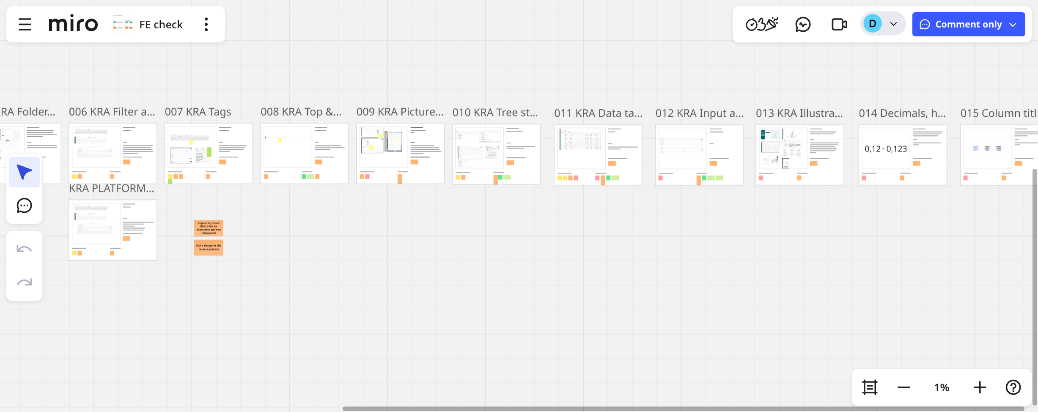Image resolution: width=1038 pixels, height=412 pixels.
Task: Click the 0,12 - 0,123 decimals frame
Action: tap(903, 155)
